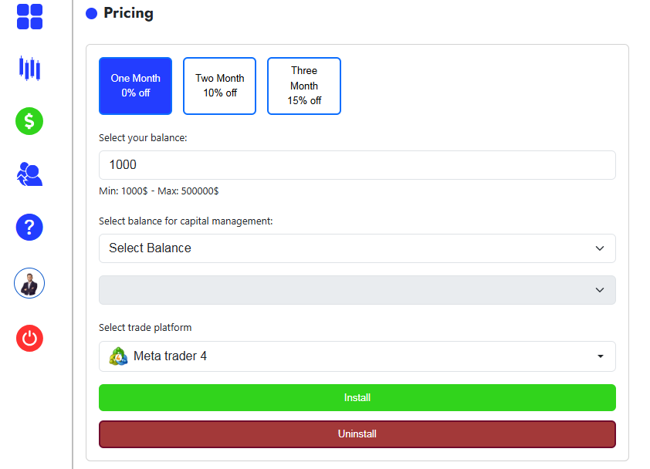Screen dimensions: 650x469
Task: Pick the Three Month 15% off plan
Action: (x=304, y=86)
